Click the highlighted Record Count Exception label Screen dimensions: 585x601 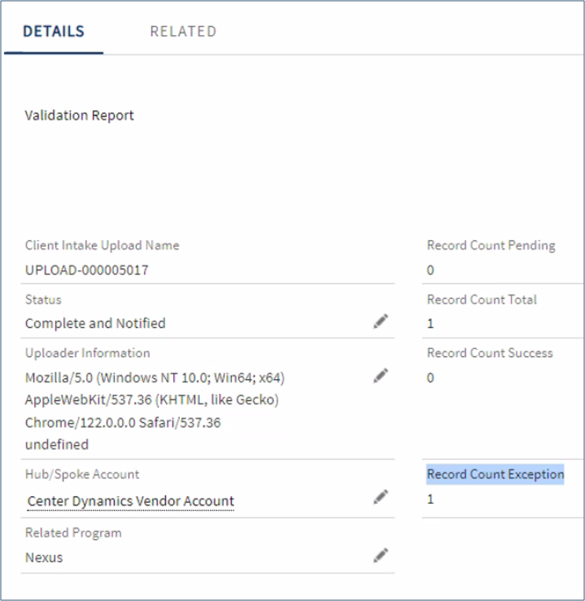495,474
